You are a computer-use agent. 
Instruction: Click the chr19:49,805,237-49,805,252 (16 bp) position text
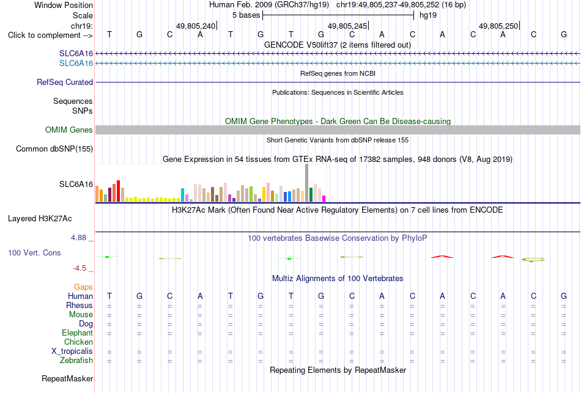(401, 5)
